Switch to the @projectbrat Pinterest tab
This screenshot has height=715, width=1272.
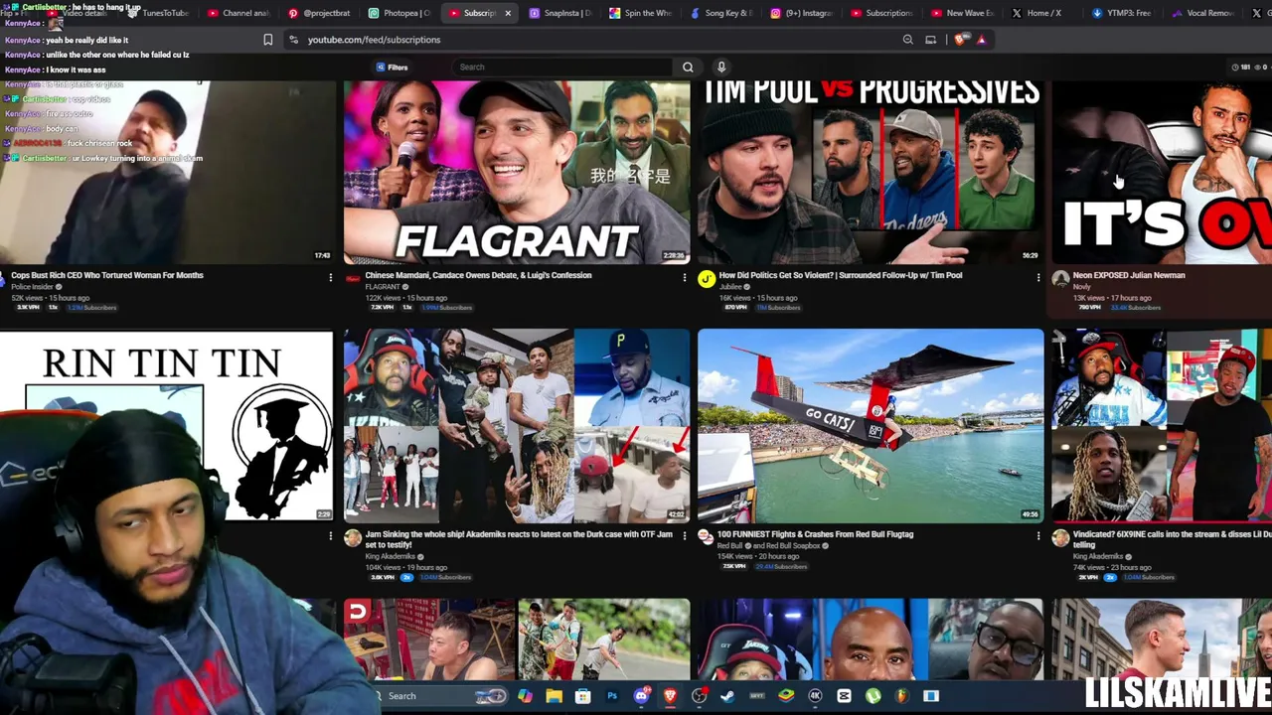[x=320, y=13]
